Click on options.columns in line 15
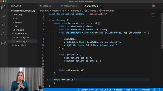Image resolution: width=163 pixels, height=91 pixels. (x=85, y=61)
